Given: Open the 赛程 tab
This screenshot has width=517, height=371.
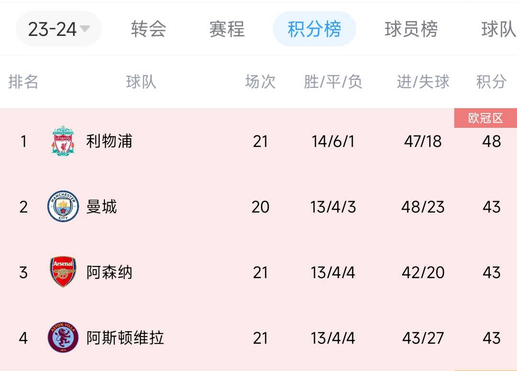Looking at the screenshot, I should click(227, 29).
